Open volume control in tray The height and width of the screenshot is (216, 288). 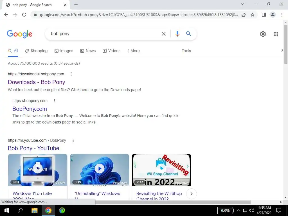[x=252, y=210]
